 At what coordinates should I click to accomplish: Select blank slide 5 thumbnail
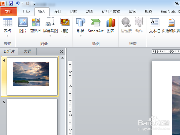pyautogui.click(x=32, y=117)
